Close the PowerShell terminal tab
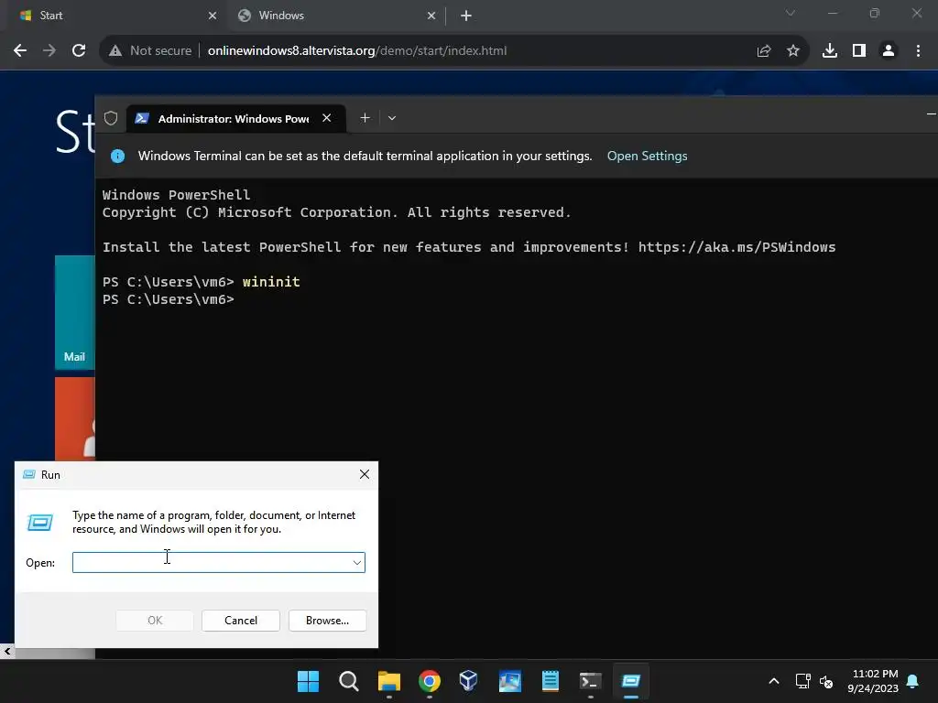This screenshot has height=703, width=938. [327, 118]
